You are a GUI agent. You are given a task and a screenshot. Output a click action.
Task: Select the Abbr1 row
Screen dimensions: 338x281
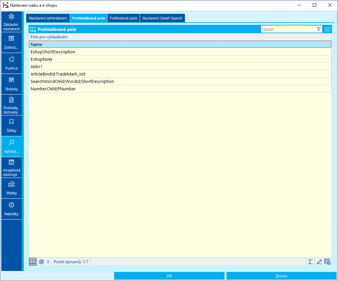180,66
